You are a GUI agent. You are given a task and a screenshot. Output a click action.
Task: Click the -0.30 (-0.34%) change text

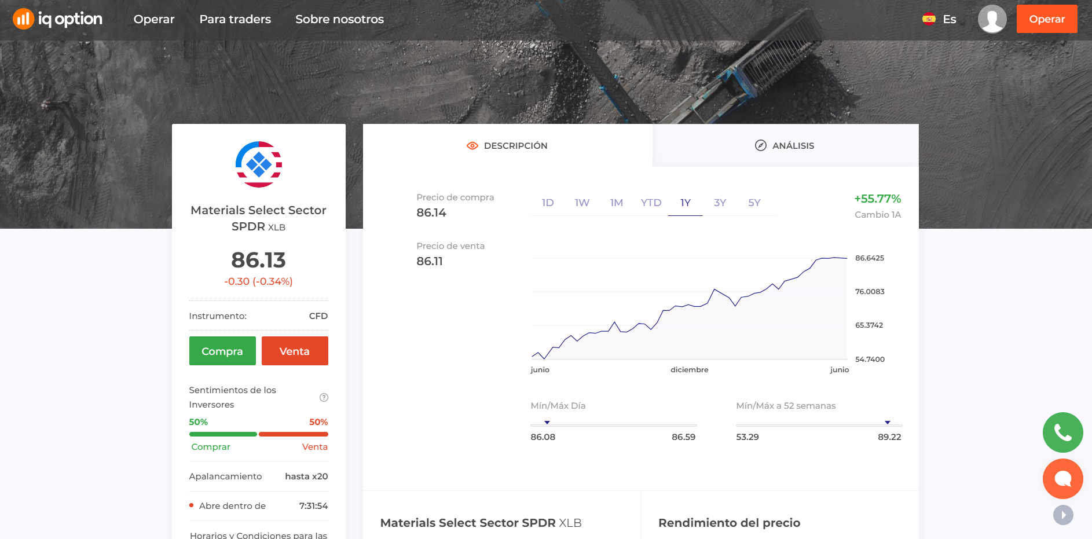258,281
